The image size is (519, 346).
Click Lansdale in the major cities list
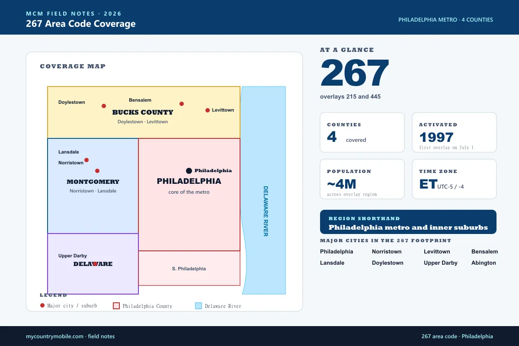pos(332,263)
